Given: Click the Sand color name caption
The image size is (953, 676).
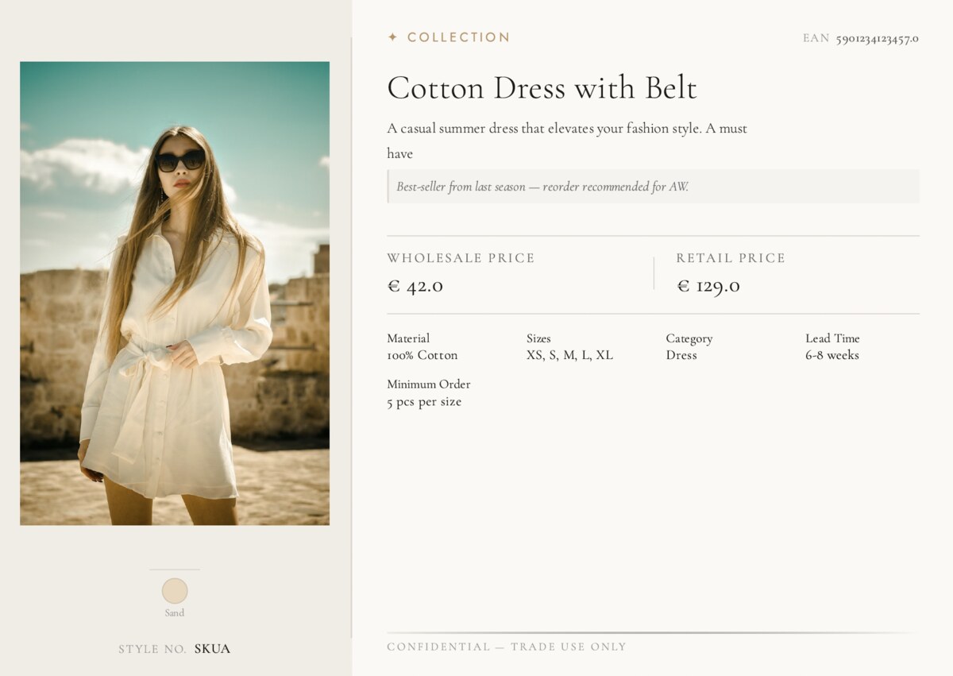Looking at the screenshot, I should pyautogui.click(x=175, y=612).
